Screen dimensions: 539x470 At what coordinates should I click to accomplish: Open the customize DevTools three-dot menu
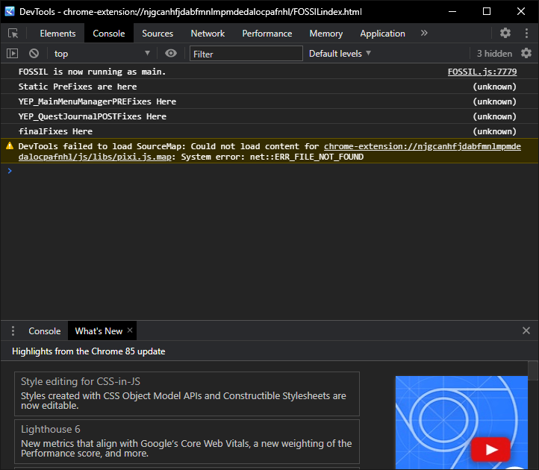(x=526, y=33)
